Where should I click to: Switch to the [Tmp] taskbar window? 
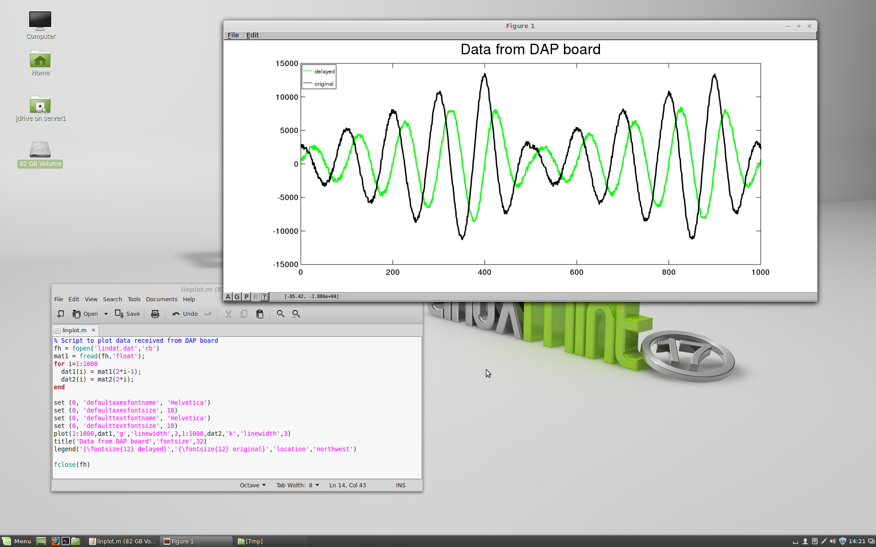point(250,541)
